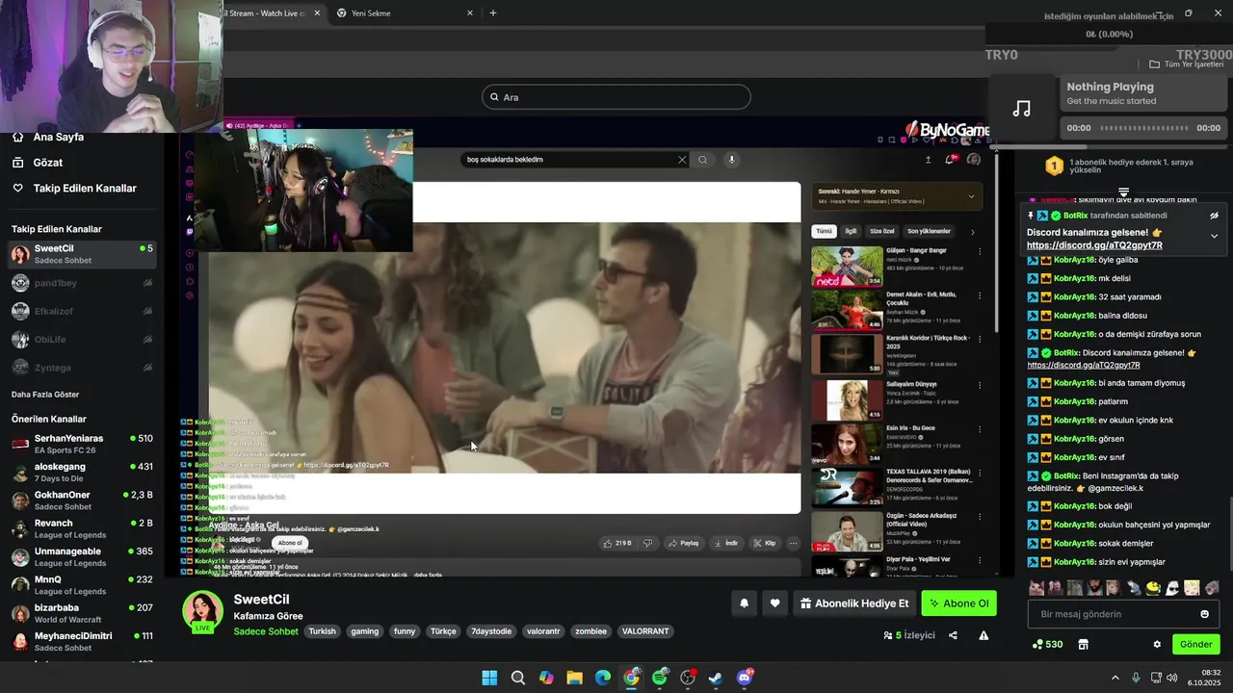Click SweetCil streamer avatar with LIVE badge

coord(203,612)
